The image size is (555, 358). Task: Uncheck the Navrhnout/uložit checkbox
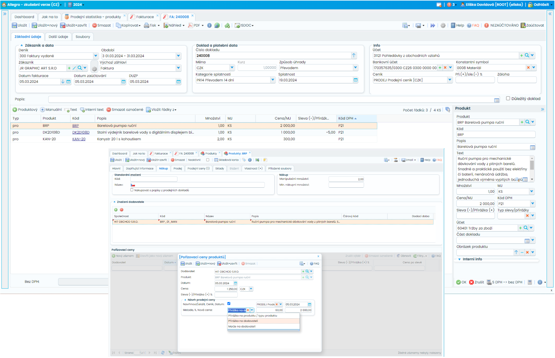pyautogui.click(x=229, y=304)
